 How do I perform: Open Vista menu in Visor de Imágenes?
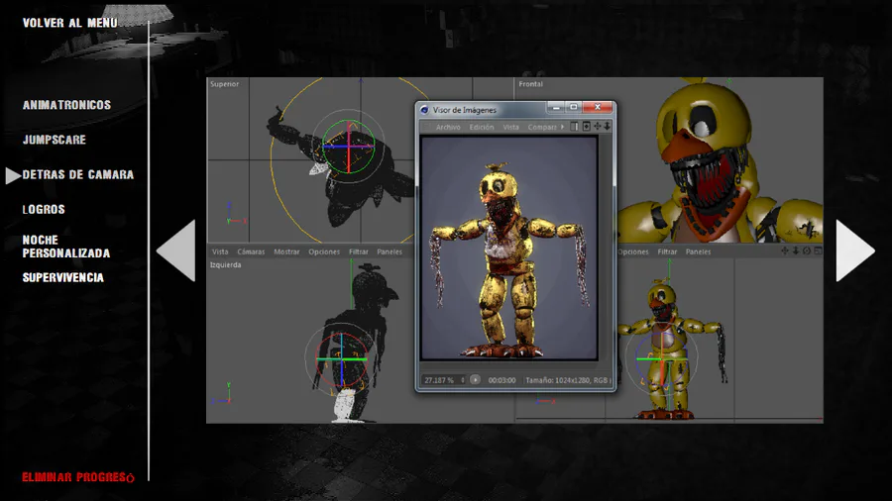tap(510, 127)
